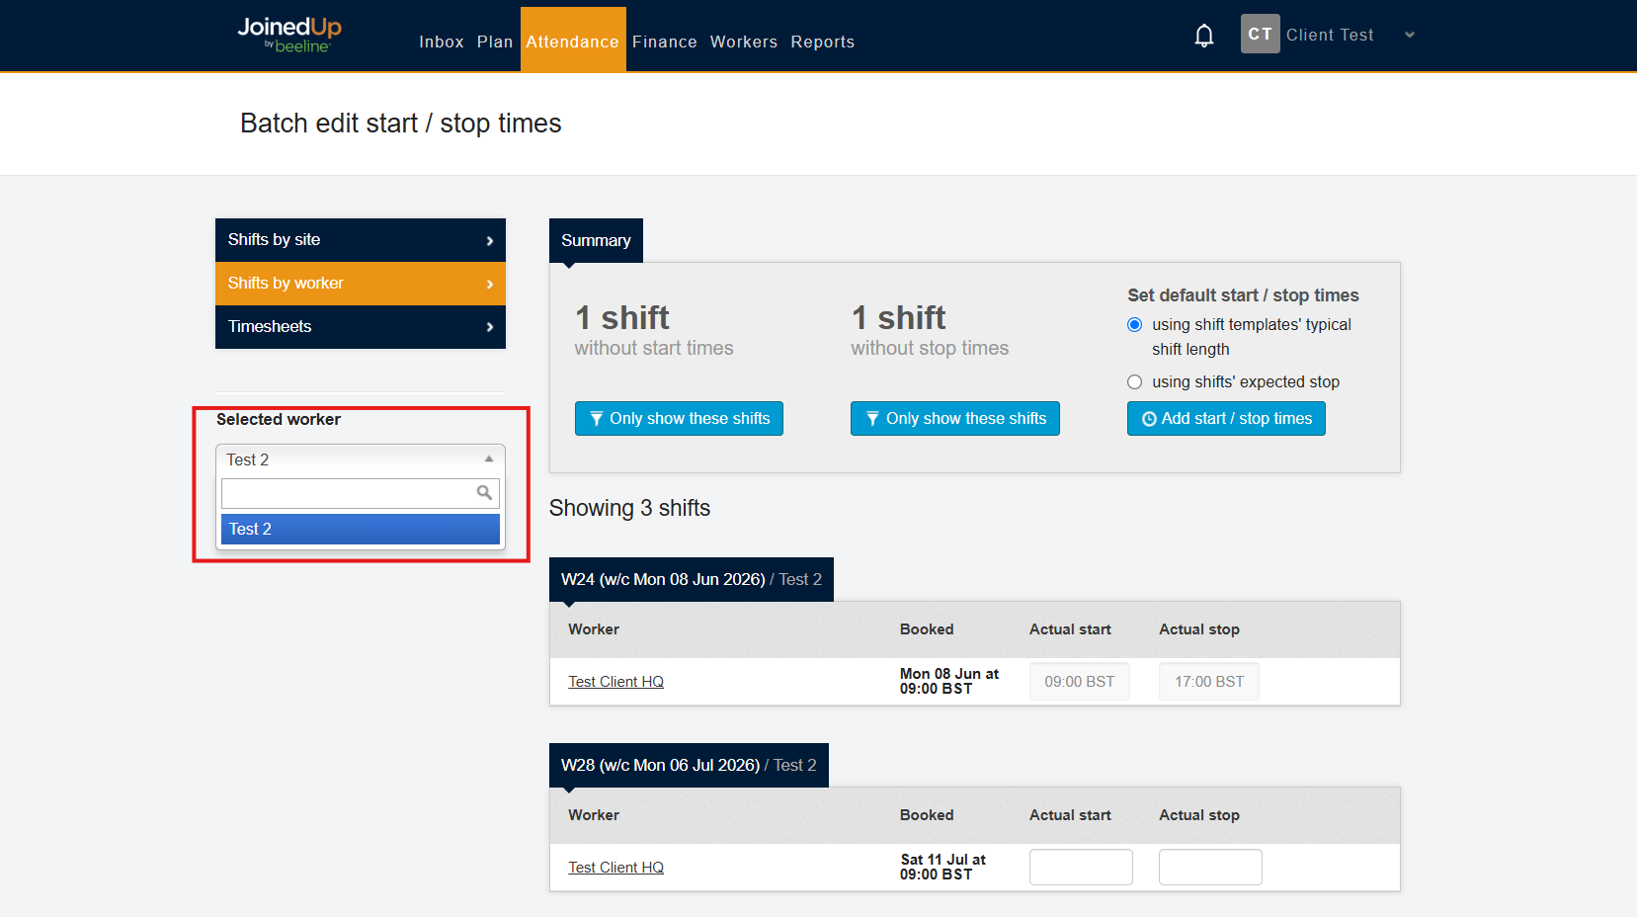Viewport: 1637px width, 917px height.
Task: Collapse the Selected worker Test 2 dropdown
Action: point(361,459)
